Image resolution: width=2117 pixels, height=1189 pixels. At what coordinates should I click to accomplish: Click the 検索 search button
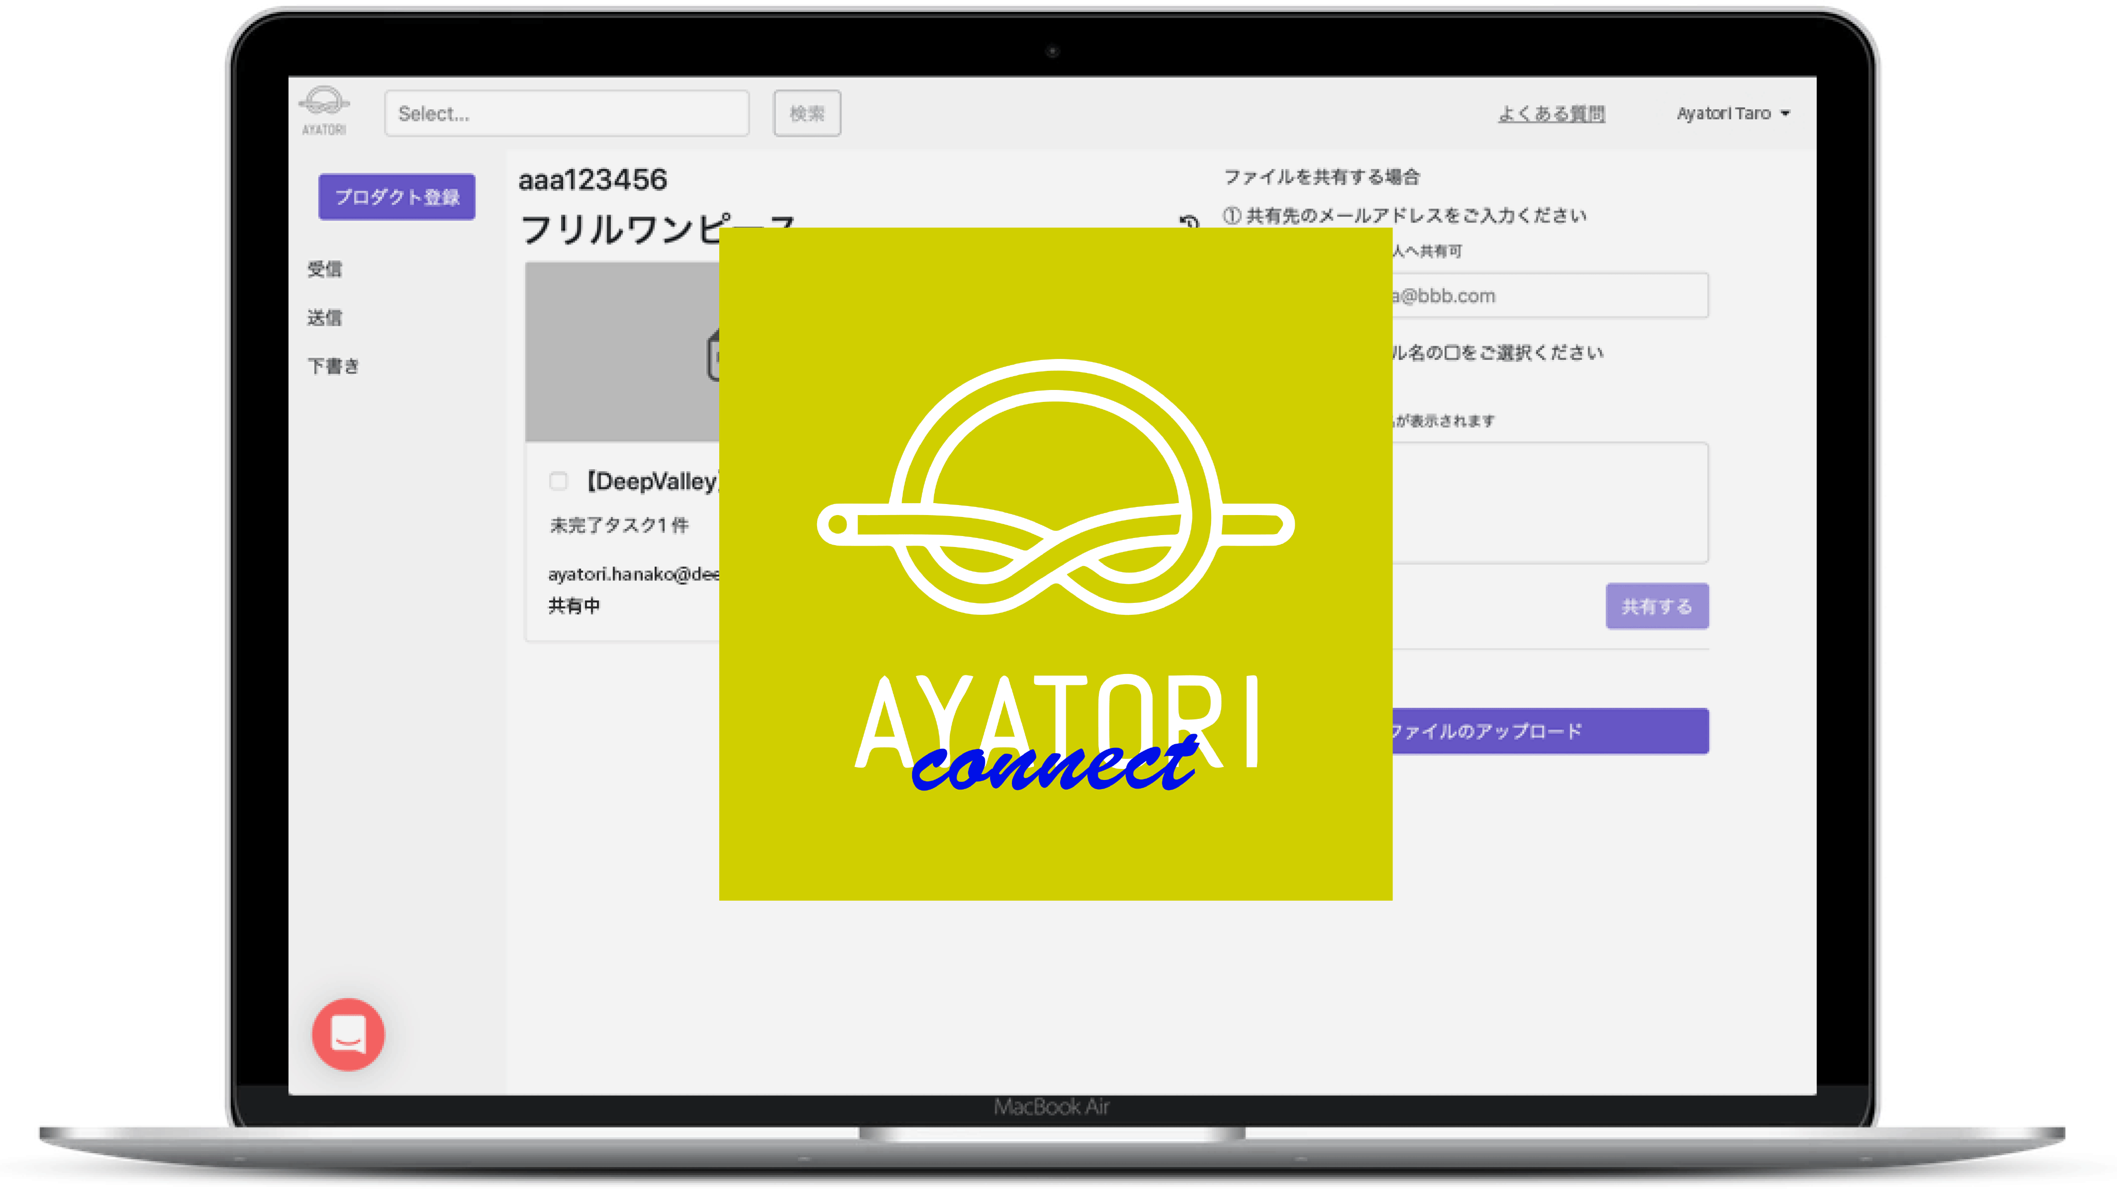807,113
